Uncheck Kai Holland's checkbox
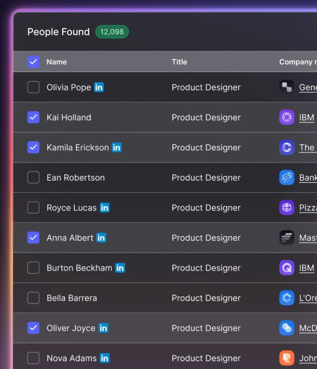This screenshot has width=317, height=369. coord(34,117)
